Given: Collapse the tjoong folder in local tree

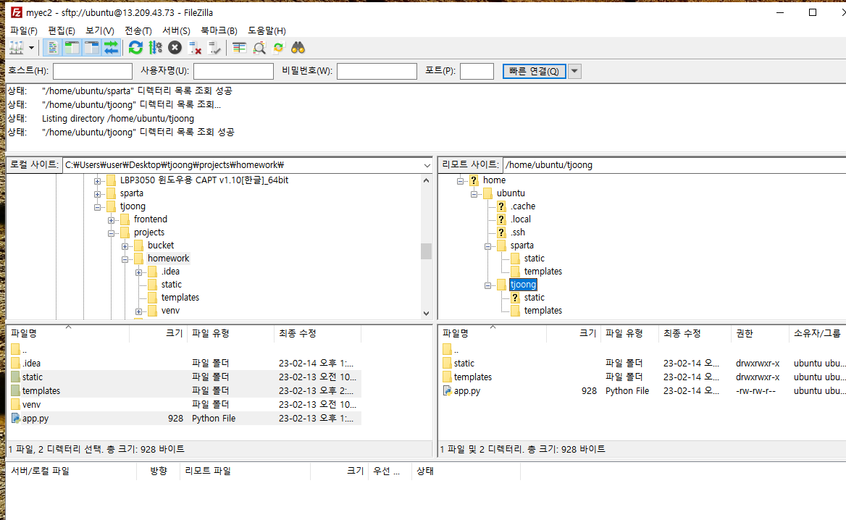Looking at the screenshot, I should coord(97,207).
